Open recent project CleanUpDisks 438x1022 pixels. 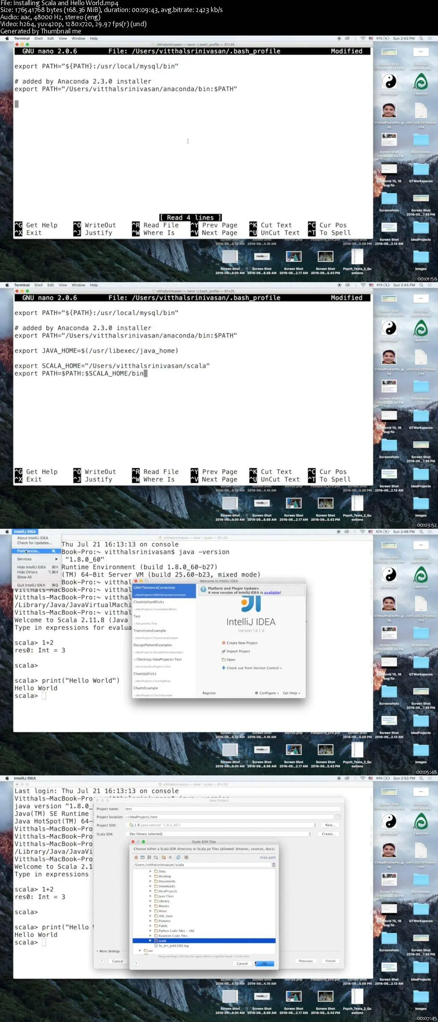164,676
